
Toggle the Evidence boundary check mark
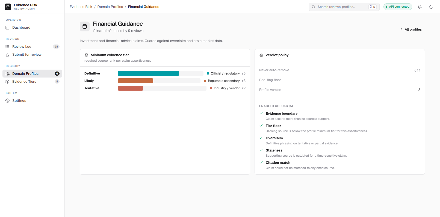[x=261, y=113]
